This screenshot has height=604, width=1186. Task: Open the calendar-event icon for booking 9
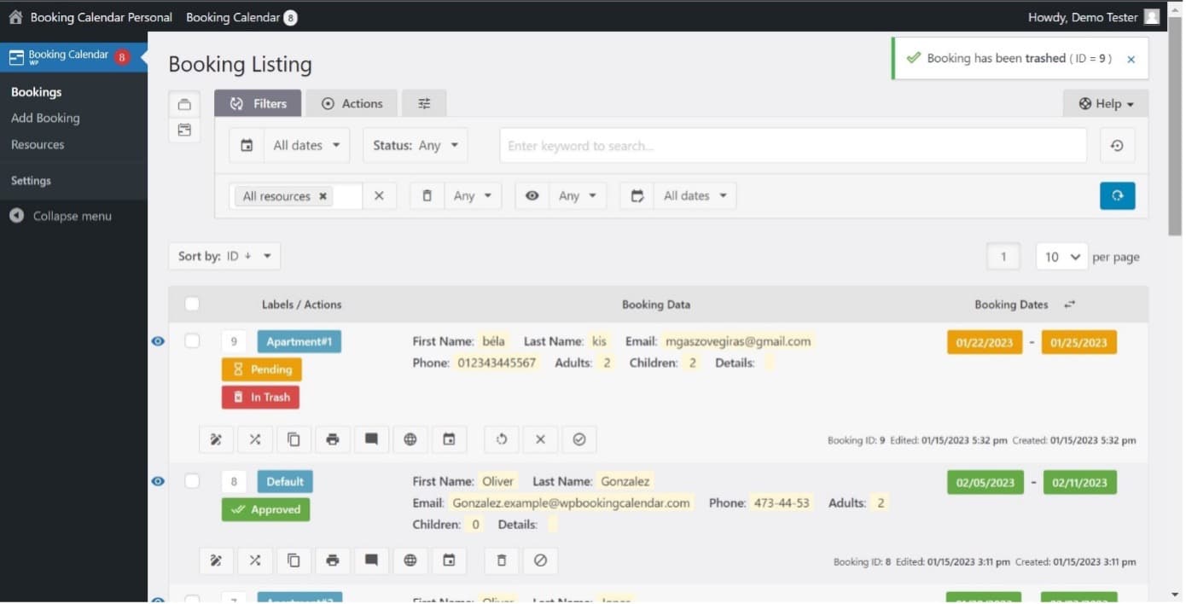[450, 439]
